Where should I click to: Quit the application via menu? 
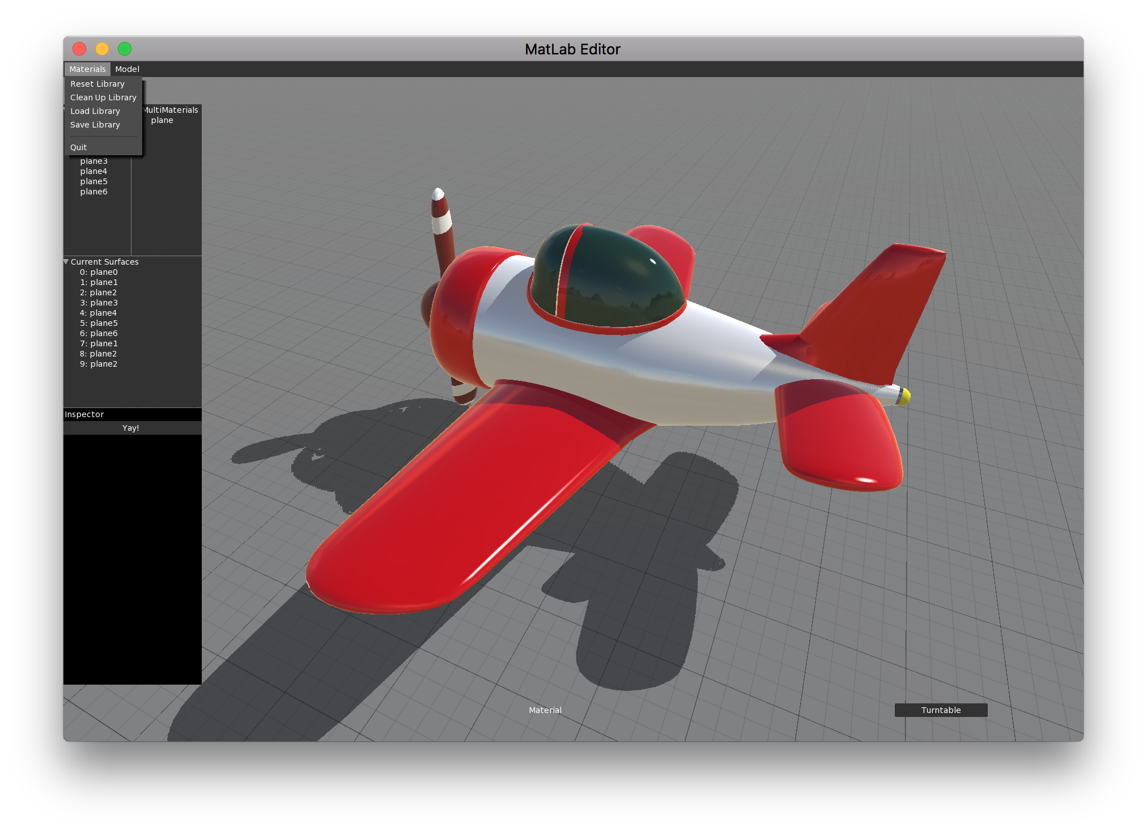79,147
